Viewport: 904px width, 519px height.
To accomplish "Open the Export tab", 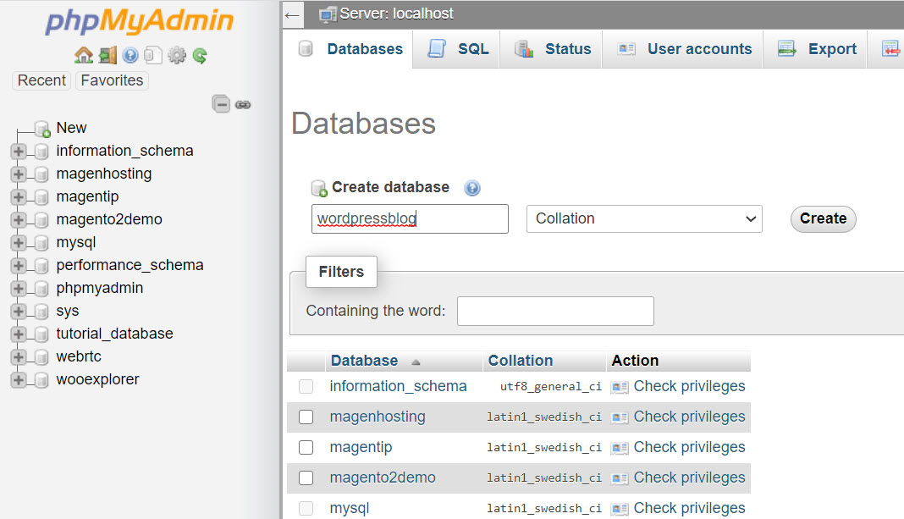I will point(816,49).
